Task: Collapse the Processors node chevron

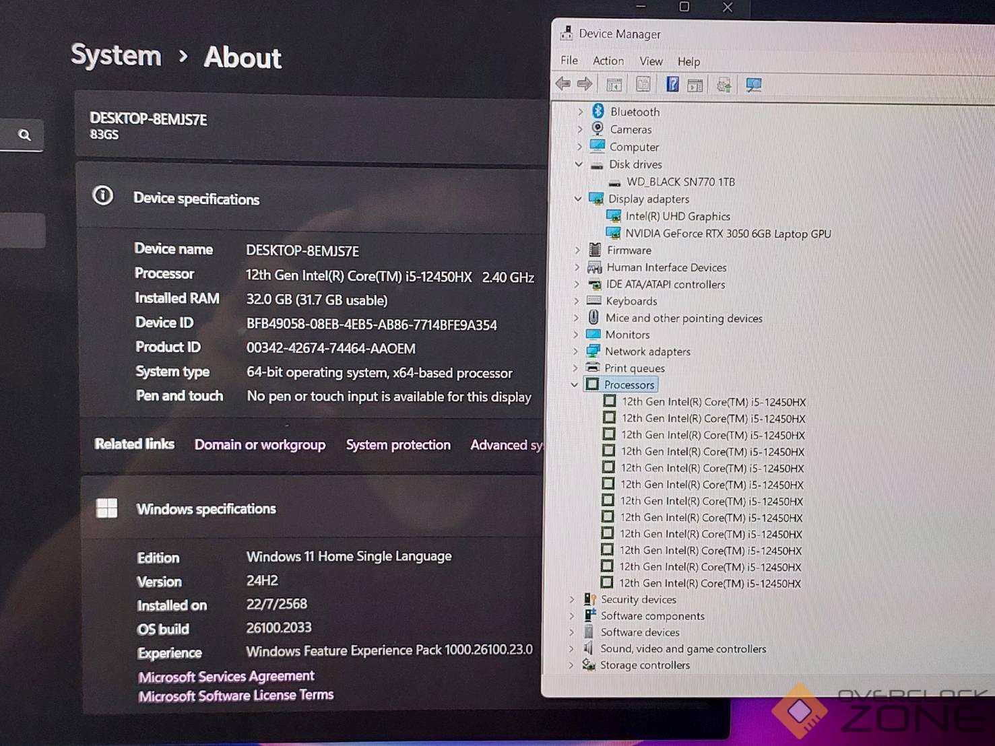Action: click(x=575, y=384)
